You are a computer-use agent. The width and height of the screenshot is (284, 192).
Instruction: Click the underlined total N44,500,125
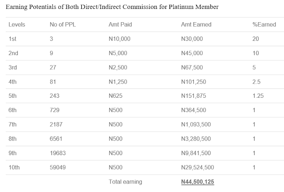(x=198, y=182)
